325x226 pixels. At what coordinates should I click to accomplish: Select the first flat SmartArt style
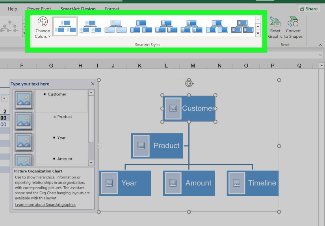[x=65, y=26]
